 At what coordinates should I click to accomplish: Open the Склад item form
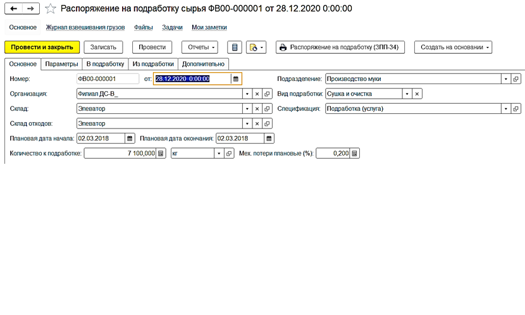pos(267,108)
